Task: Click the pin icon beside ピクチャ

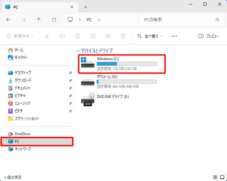Action: click(x=70, y=96)
